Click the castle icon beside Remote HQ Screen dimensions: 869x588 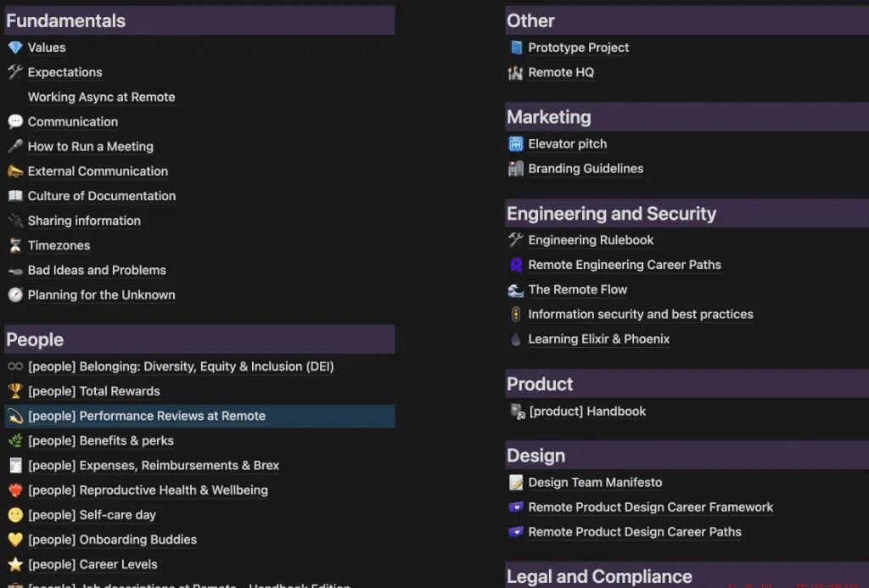tap(515, 73)
